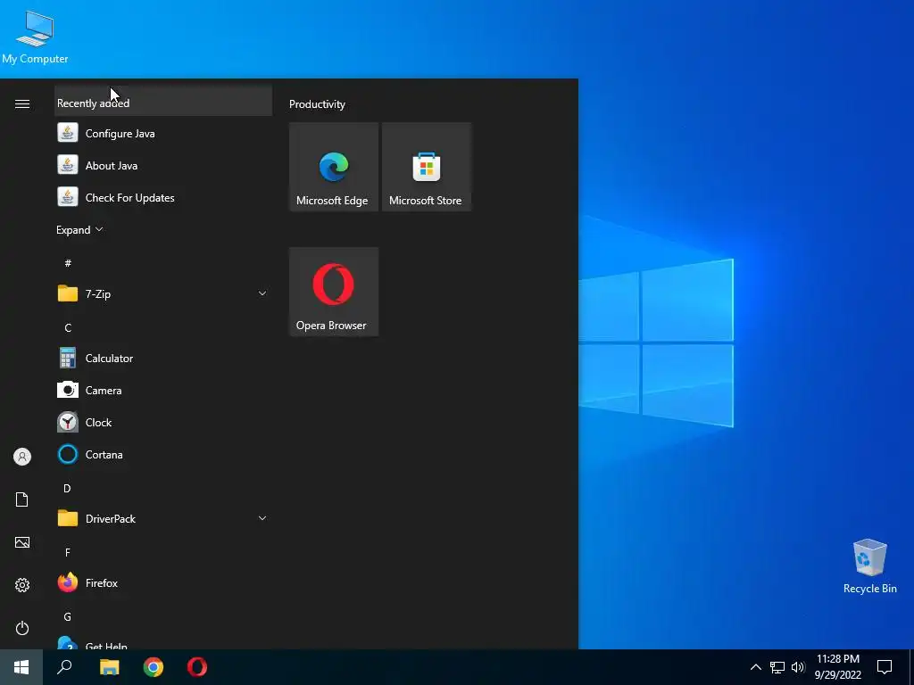Jump to letter F index header

68,552
